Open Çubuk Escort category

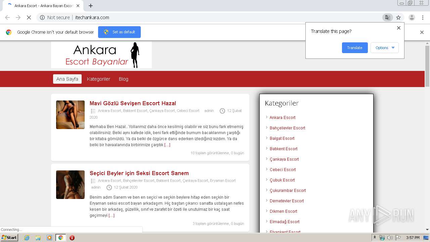coord(282,180)
